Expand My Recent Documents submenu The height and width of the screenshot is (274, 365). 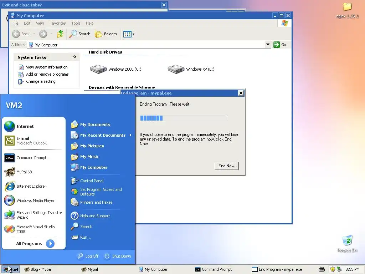click(101, 135)
